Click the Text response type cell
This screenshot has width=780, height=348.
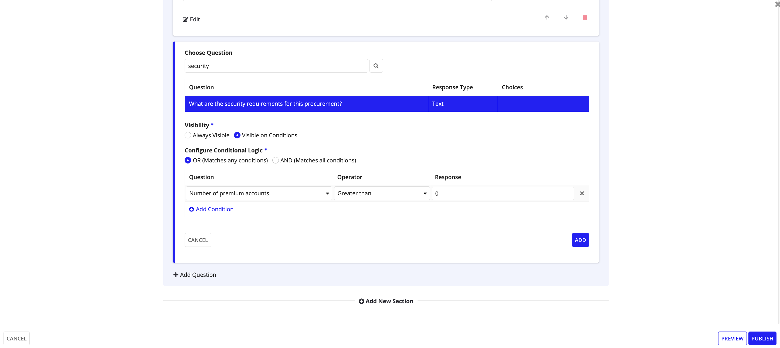tap(463, 104)
